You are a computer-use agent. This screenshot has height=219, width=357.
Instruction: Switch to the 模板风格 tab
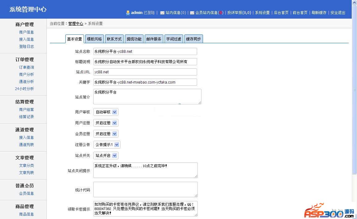94,39
